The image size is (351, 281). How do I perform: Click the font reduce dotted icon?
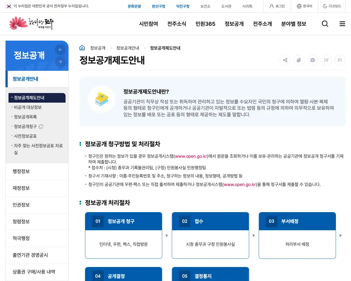click(x=340, y=60)
